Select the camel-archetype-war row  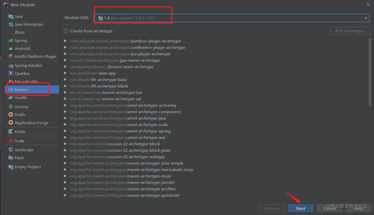point(216,138)
